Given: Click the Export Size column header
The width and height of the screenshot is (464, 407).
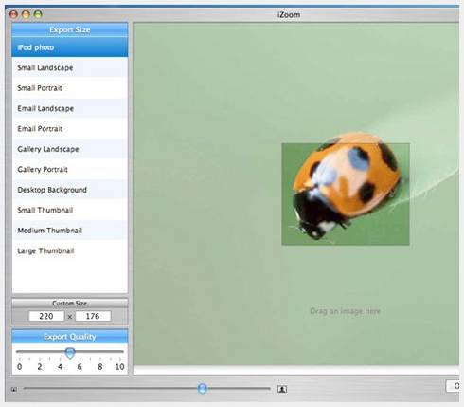Looking at the screenshot, I should 70,29.
